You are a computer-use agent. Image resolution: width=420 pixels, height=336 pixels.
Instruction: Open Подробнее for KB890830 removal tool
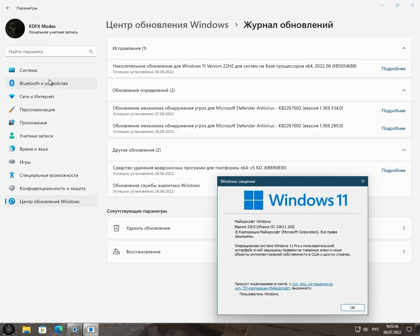[393, 170]
